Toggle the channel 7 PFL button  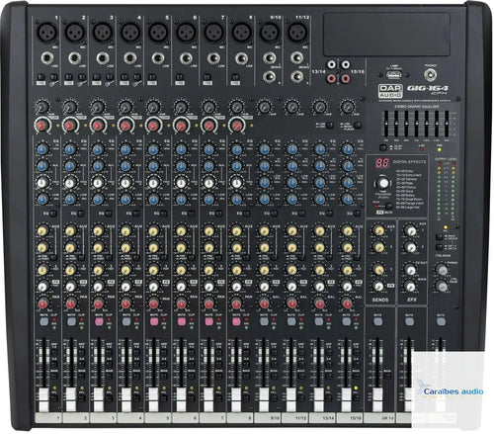[x=219, y=397]
